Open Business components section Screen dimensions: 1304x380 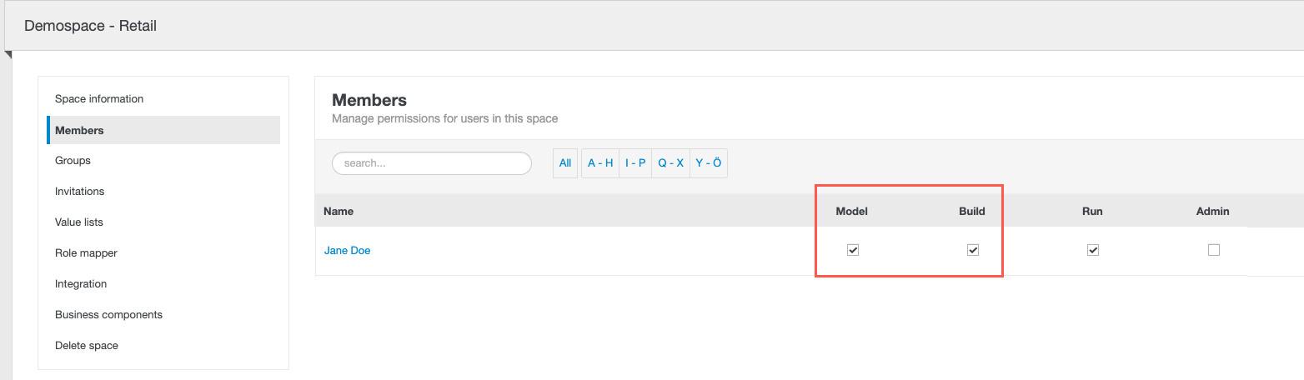point(108,315)
